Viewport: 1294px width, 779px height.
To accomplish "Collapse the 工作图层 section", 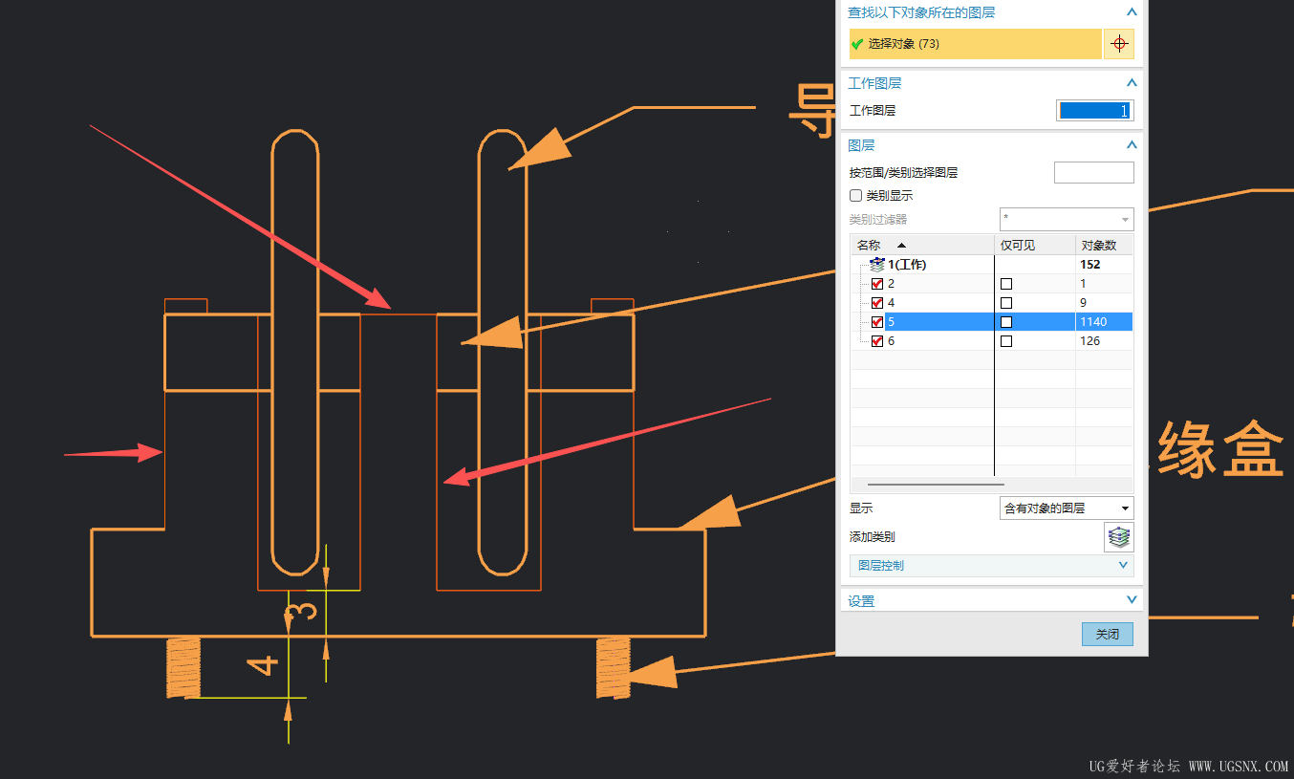I will [x=1132, y=84].
